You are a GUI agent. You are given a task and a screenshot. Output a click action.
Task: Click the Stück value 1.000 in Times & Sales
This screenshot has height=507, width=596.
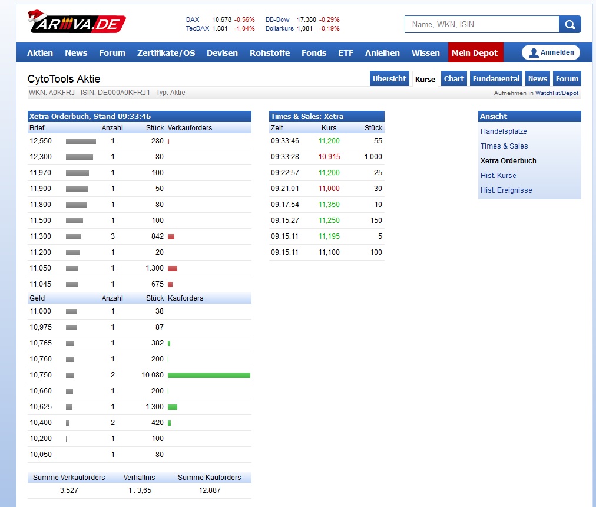373,157
